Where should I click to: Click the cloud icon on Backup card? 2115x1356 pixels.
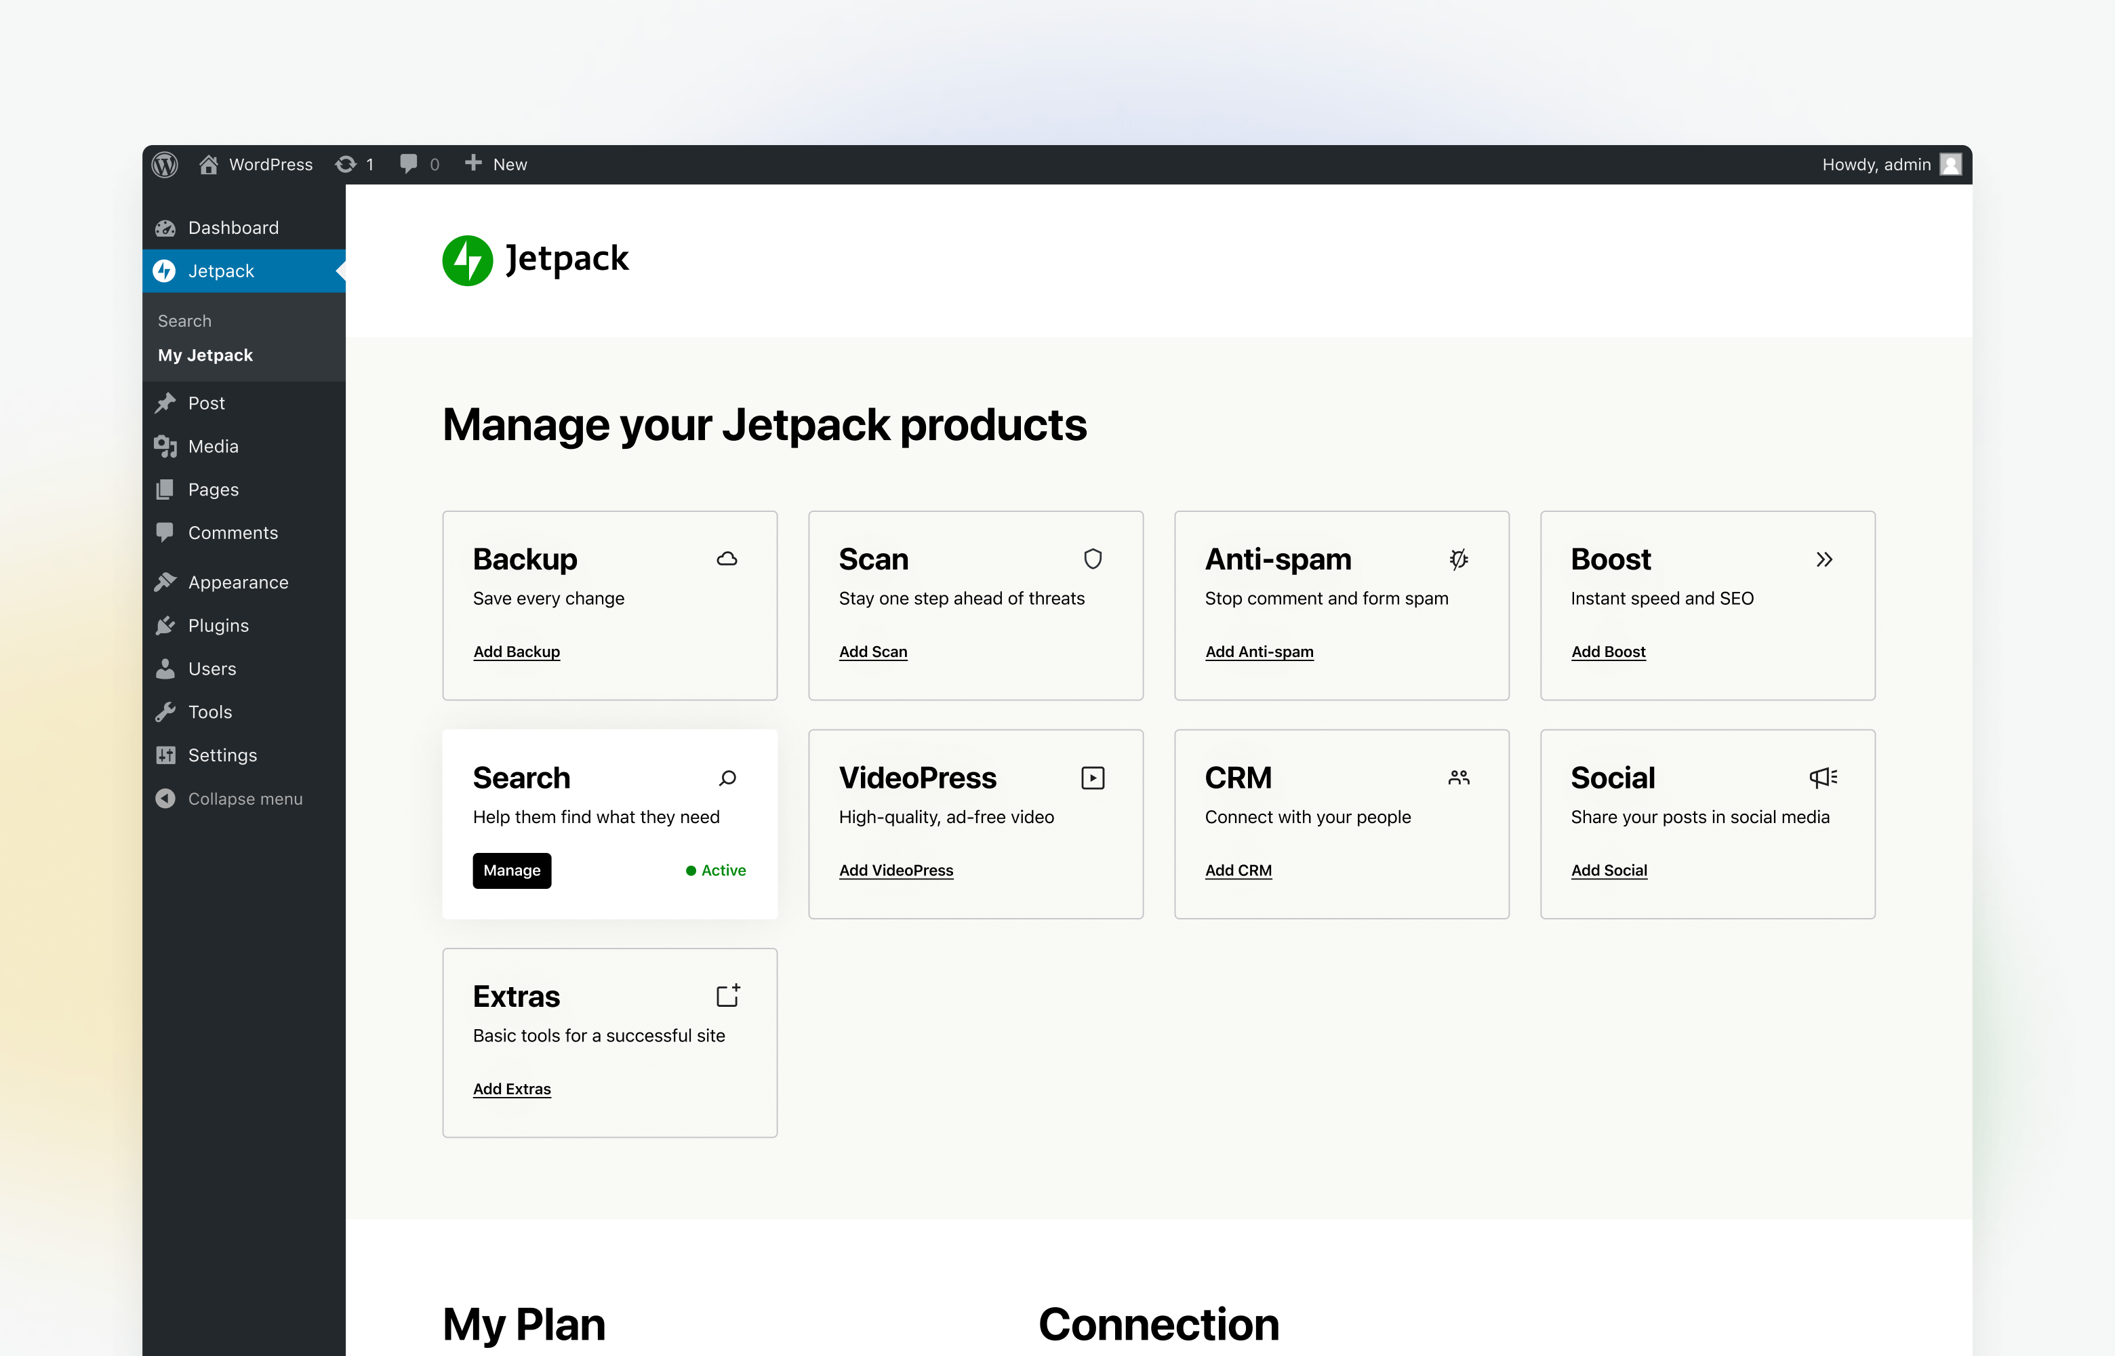click(x=727, y=558)
